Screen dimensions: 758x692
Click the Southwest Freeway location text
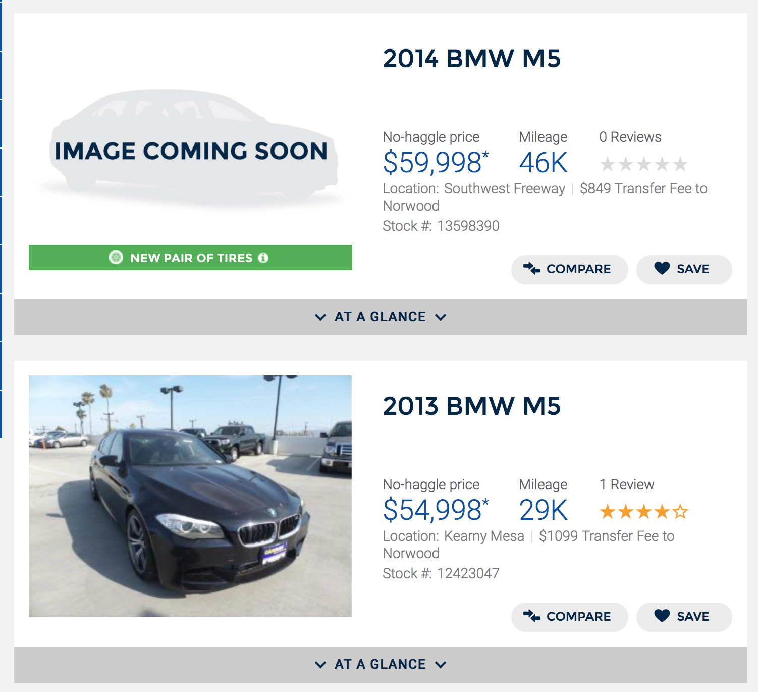pyautogui.click(x=505, y=188)
